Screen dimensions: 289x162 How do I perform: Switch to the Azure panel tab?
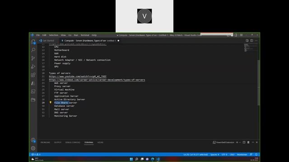tap(100, 142)
